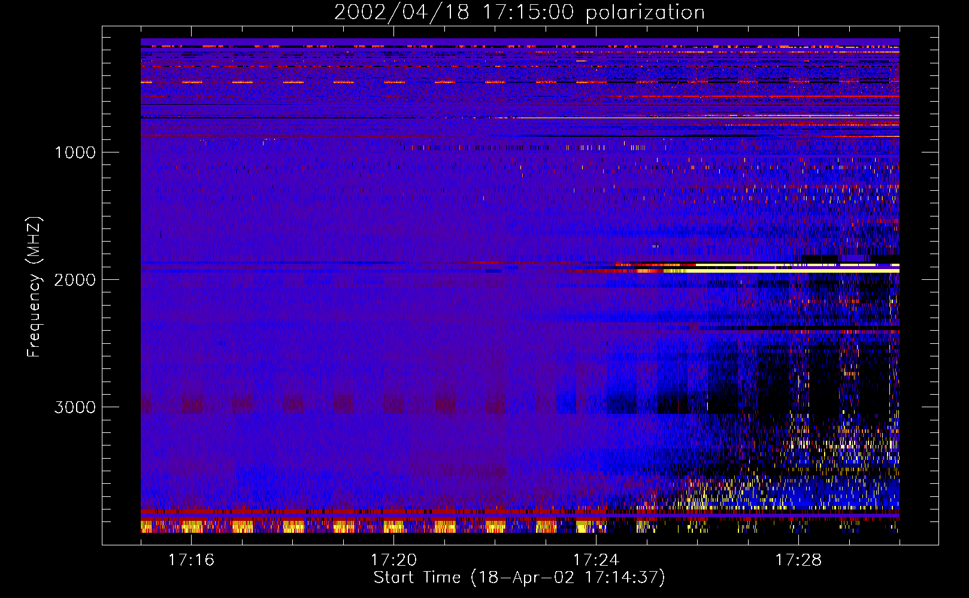This screenshot has width=969, height=598.
Task: Click the 17:16 time axis label
Action: pos(191,560)
